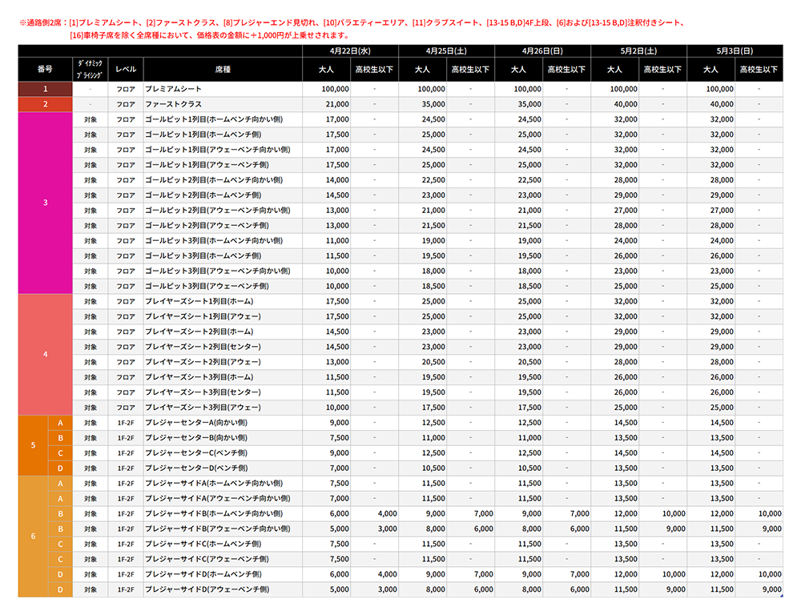Viewport: 801px width, 611px height.
Task: Select the orange category 5 cell
Action: click(x=33, y=445)
